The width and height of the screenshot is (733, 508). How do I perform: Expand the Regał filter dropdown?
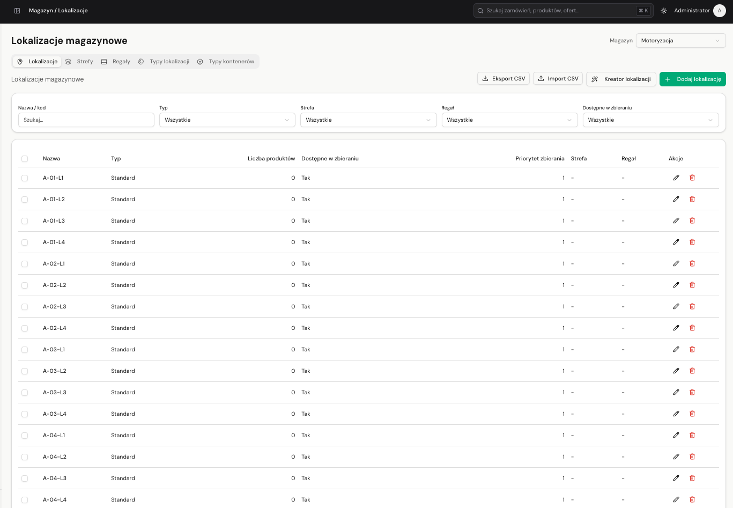click(x=509, y=120)
